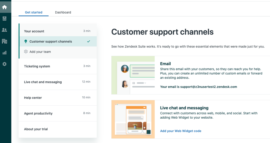Open the Admin gear icon in sidebar

point(4,64)
